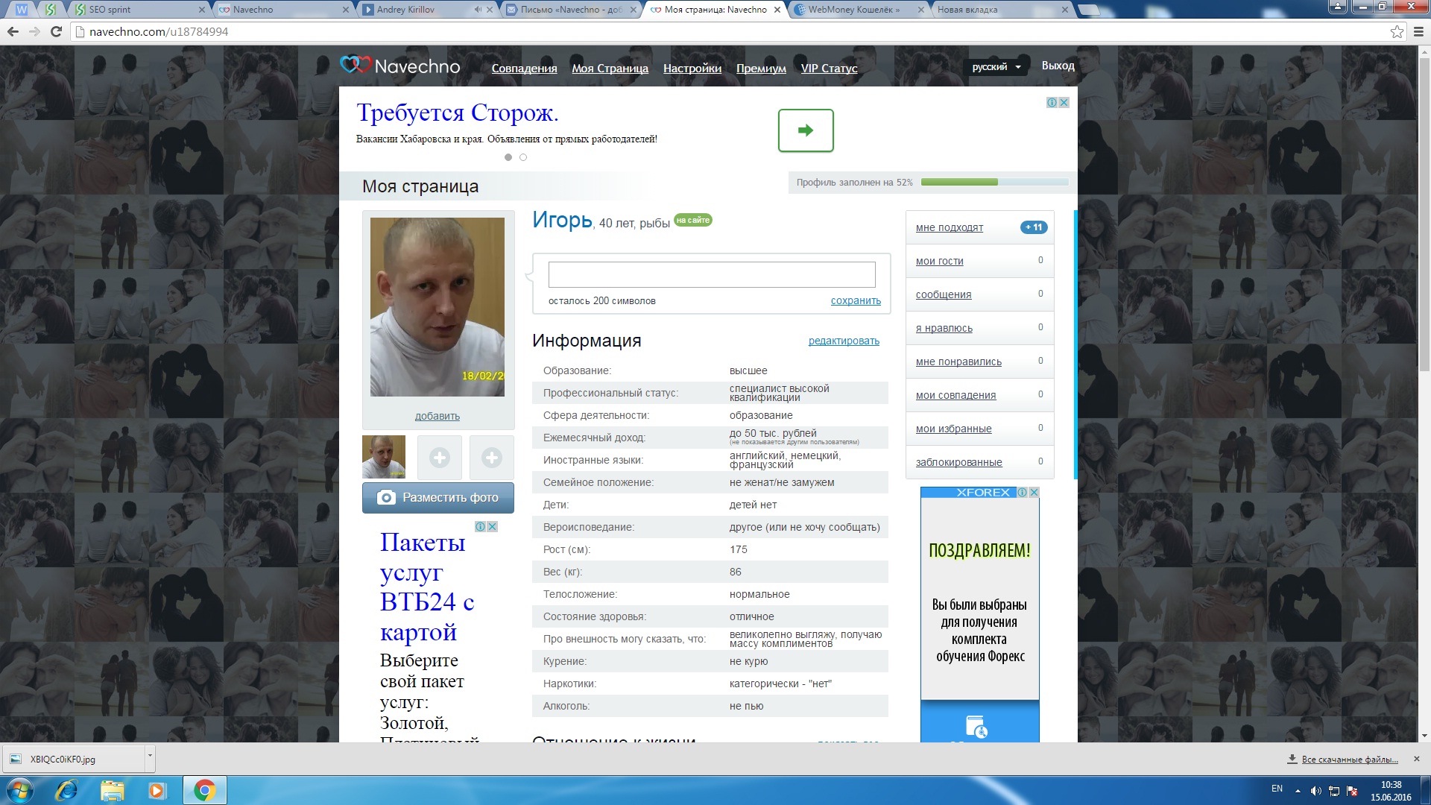Viewport: 1431px width, 805px height.
Task: Open мои избранные link
Action: [953, 429]
